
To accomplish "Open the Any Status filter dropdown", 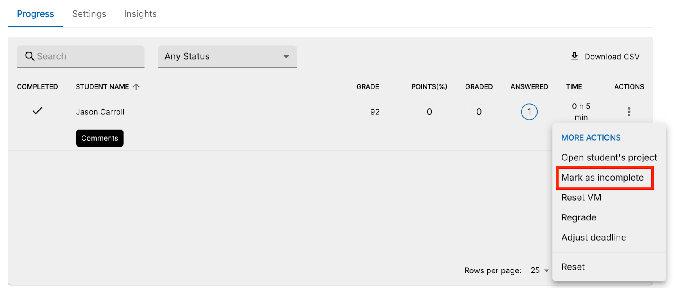I will 227,57.
